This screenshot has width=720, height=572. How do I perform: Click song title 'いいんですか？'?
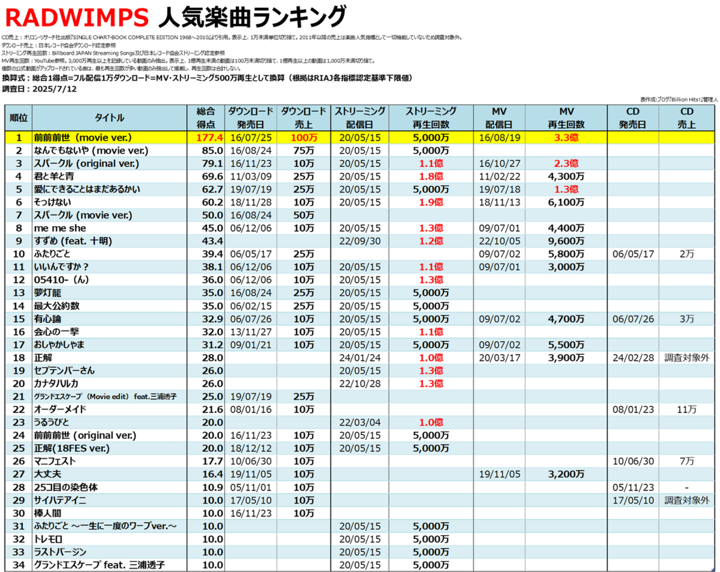pos(62,267)
